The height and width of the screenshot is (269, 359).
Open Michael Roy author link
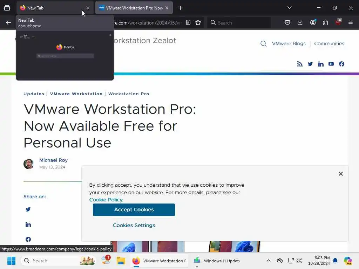53,160
